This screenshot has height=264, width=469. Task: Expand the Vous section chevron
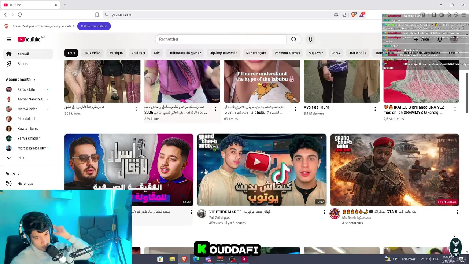coord(18,174)
